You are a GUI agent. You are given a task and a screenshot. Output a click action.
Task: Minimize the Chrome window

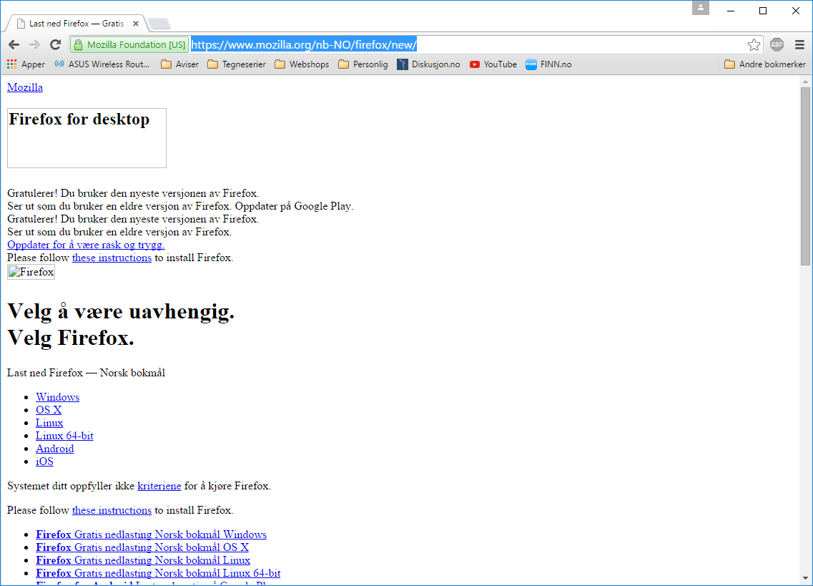[x=731, y=11]
